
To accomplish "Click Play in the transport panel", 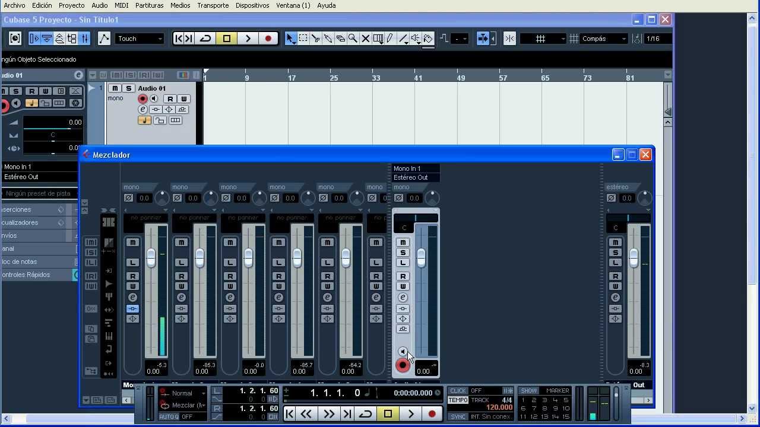I will click(x=410, y=414).
